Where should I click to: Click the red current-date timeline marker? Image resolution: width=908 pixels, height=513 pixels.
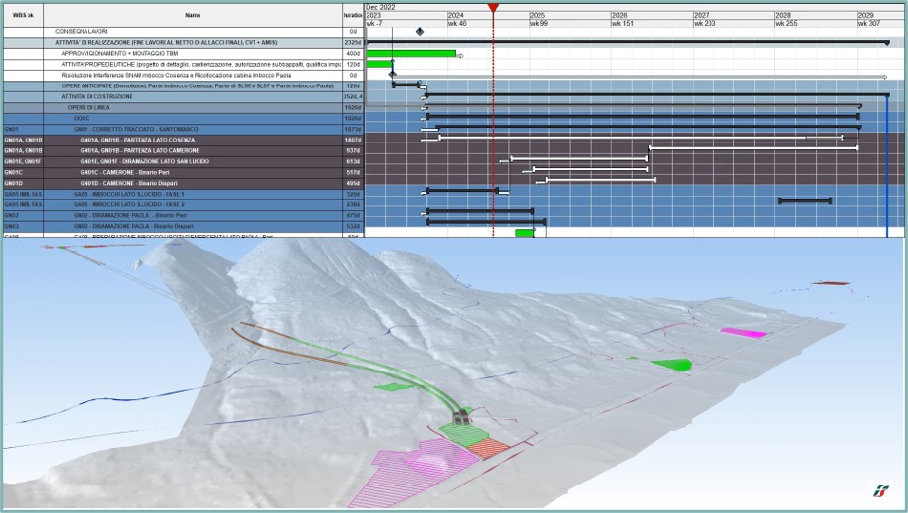pyautogui.click(x=493, y=8)
